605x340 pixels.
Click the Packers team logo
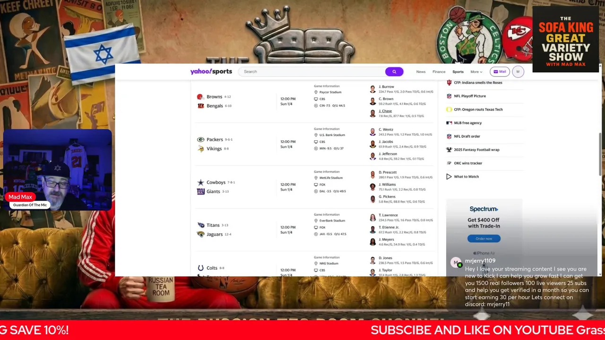point(200,139)
